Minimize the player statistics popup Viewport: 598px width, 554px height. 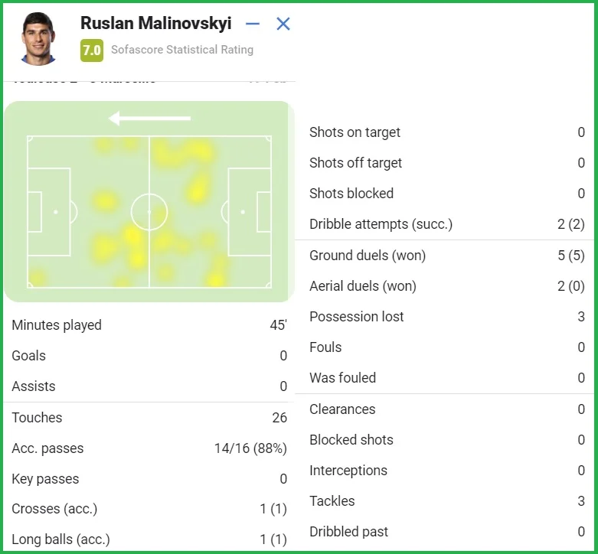click(253, 24)
